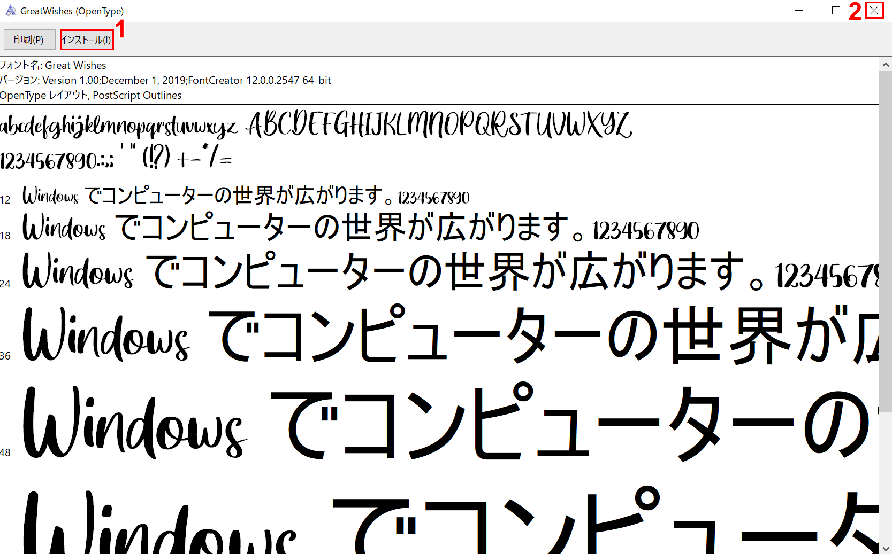Maximize the font viewer window
Screen dimensions: 892x554
point(836,11)
